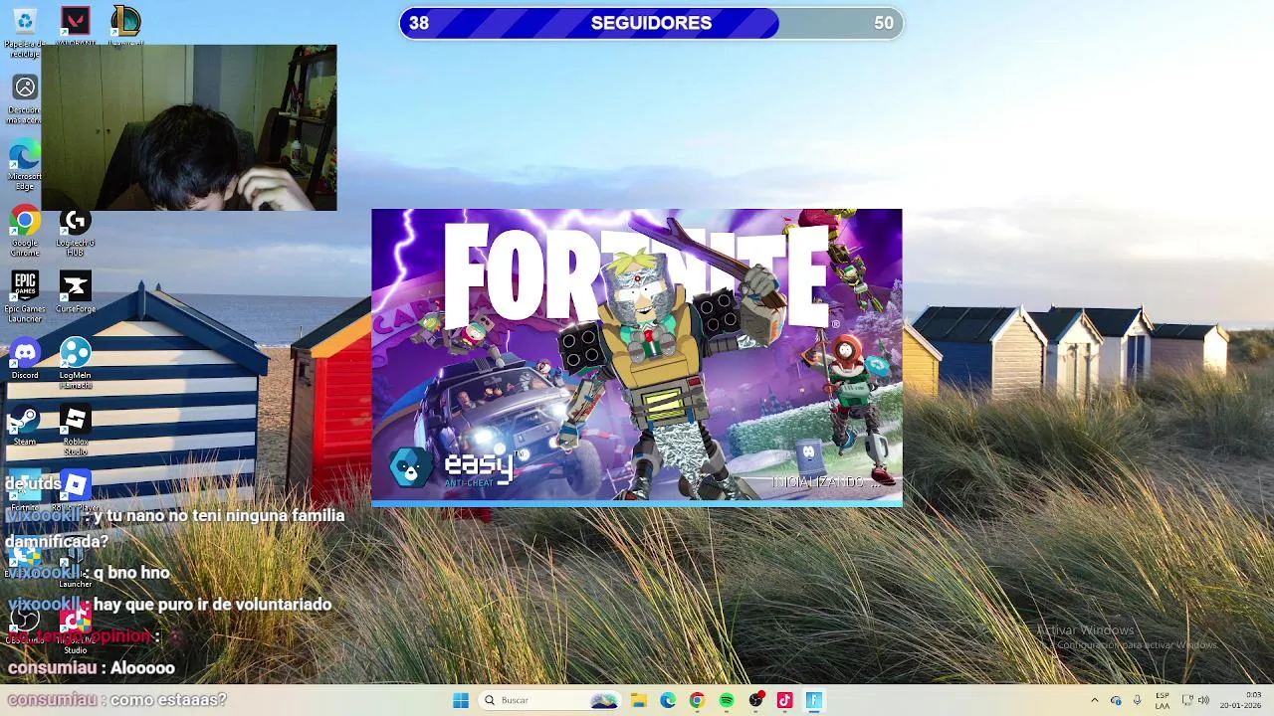Open Microsoft Edge from the taskbar

point(668,700)
